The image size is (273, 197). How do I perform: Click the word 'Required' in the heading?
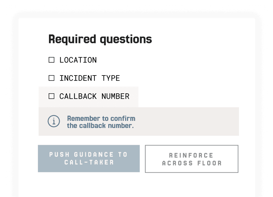point(72,40)
